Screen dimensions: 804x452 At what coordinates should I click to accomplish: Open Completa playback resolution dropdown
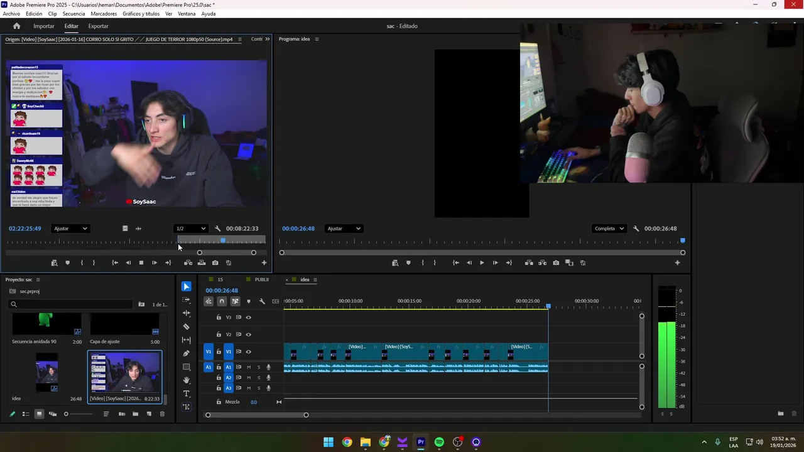[x=609, y=229]
